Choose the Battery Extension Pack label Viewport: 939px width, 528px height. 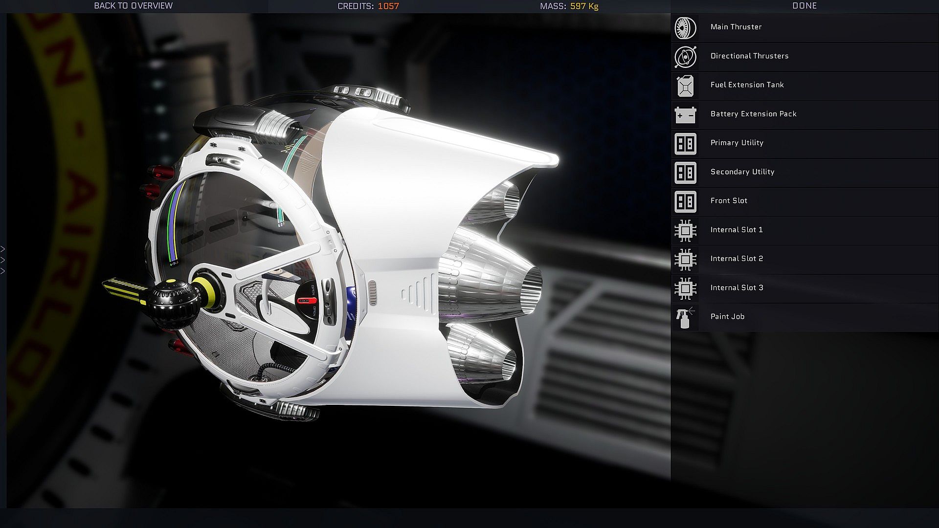coord(753,114)
